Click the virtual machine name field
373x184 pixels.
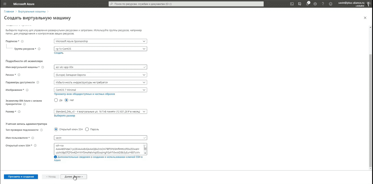[x=101, y=67]
